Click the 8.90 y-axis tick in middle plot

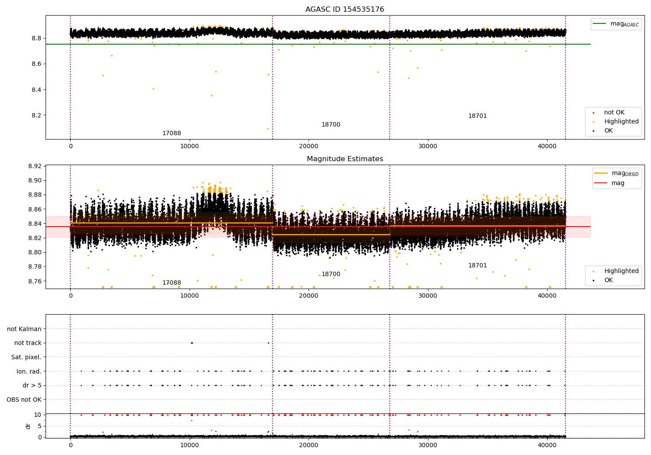35,181
